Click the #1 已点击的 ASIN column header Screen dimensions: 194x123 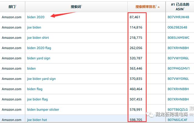pyautogui.click(x=180, y=7)
